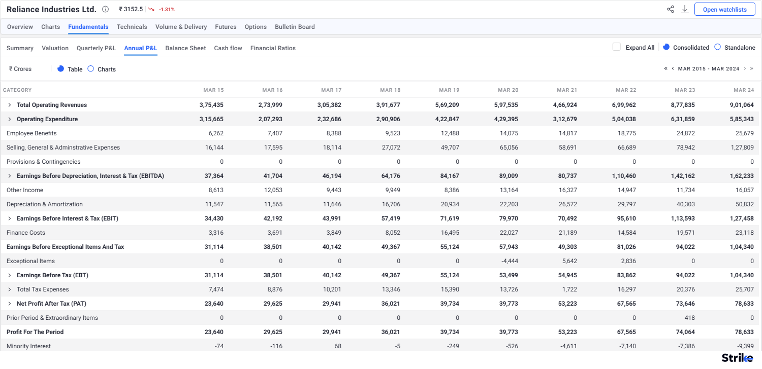762x369 pixels.
Task: Click the Strike logo
Action: 738,358
